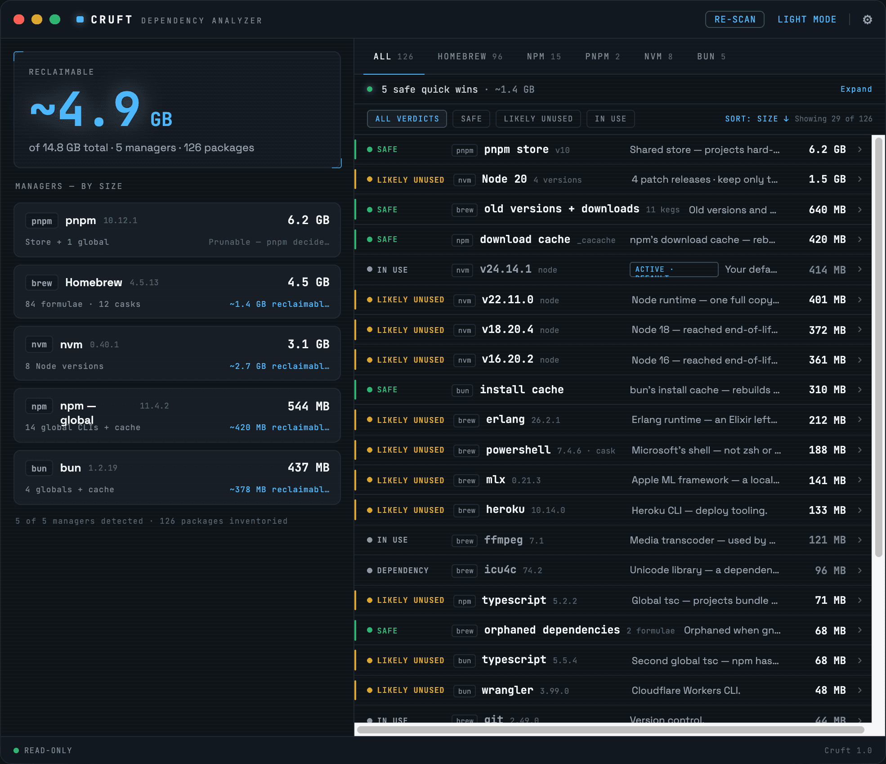Click 'Showing 29 of 126' text
The image size is (886, 764).
point(833,119)
